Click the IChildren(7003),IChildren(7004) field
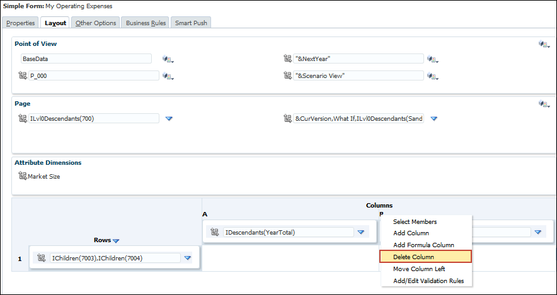 (115, 258)
